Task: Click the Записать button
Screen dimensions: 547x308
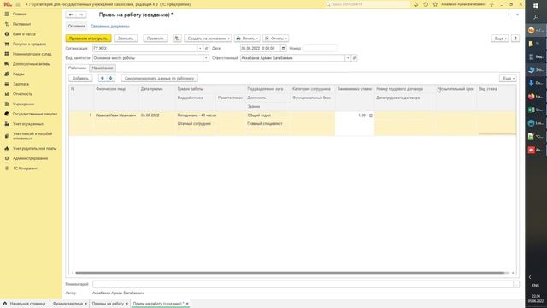Action: point(126,38)
